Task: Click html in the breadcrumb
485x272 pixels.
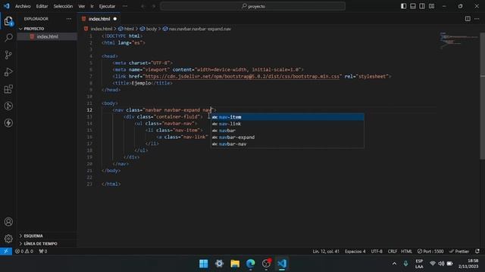Action: [129, 29]
